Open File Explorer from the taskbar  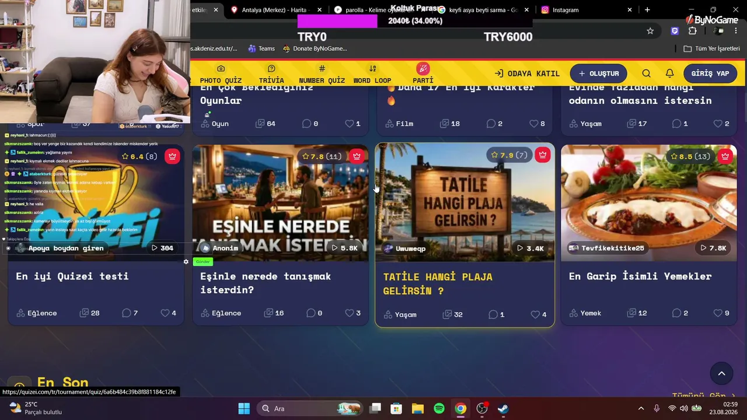pos(418,408)
